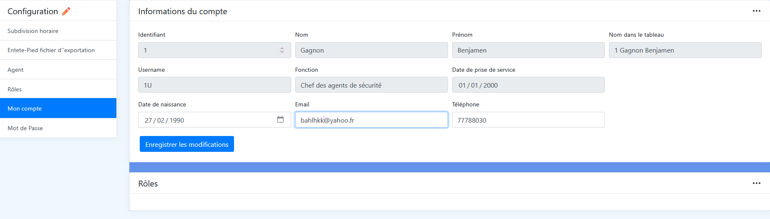
Task: Go to the Agent menu item
Action: click(x=58, y=70)
